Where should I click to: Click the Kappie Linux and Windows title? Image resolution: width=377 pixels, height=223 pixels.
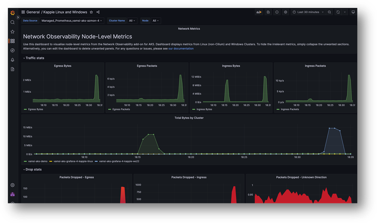(65, 12)
